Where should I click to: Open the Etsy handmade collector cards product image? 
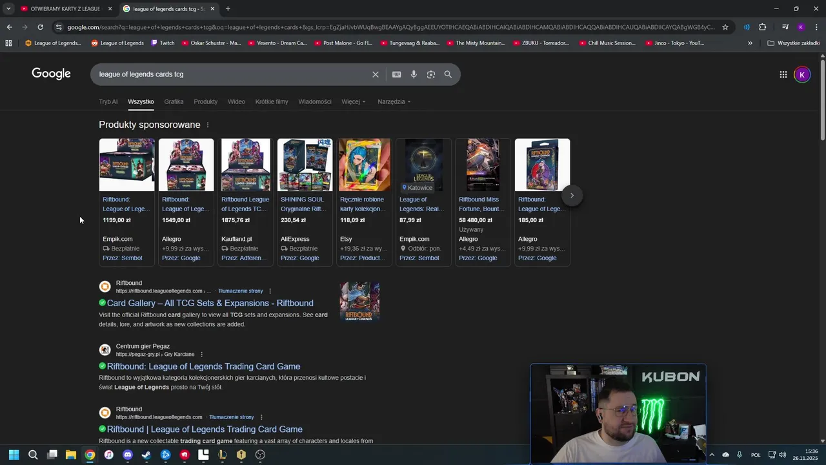point(365,165)
